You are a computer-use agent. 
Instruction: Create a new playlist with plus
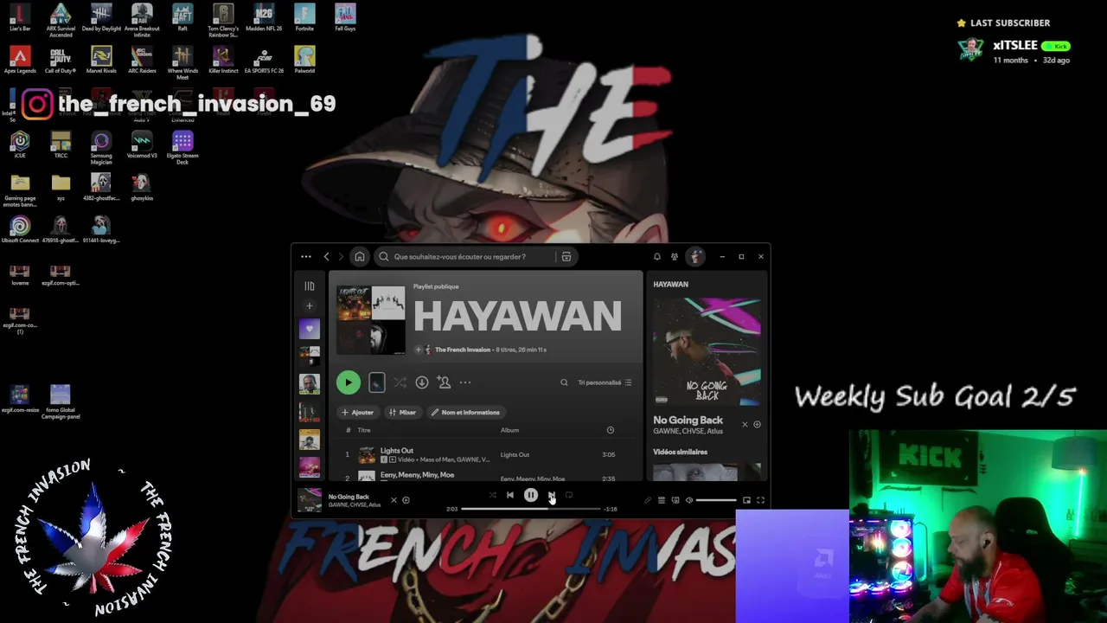pyautogui.click(x=310, y=305)
